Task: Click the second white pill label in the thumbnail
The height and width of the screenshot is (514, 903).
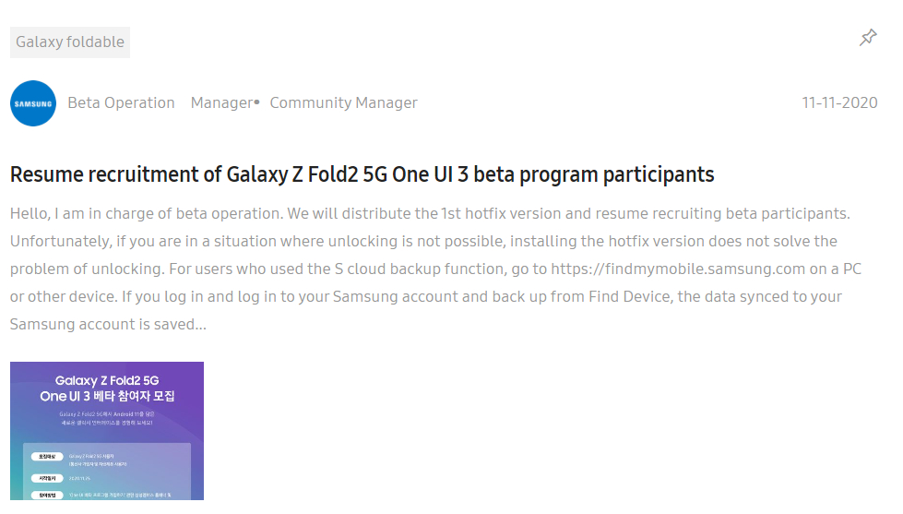Action: pos(47,478)
